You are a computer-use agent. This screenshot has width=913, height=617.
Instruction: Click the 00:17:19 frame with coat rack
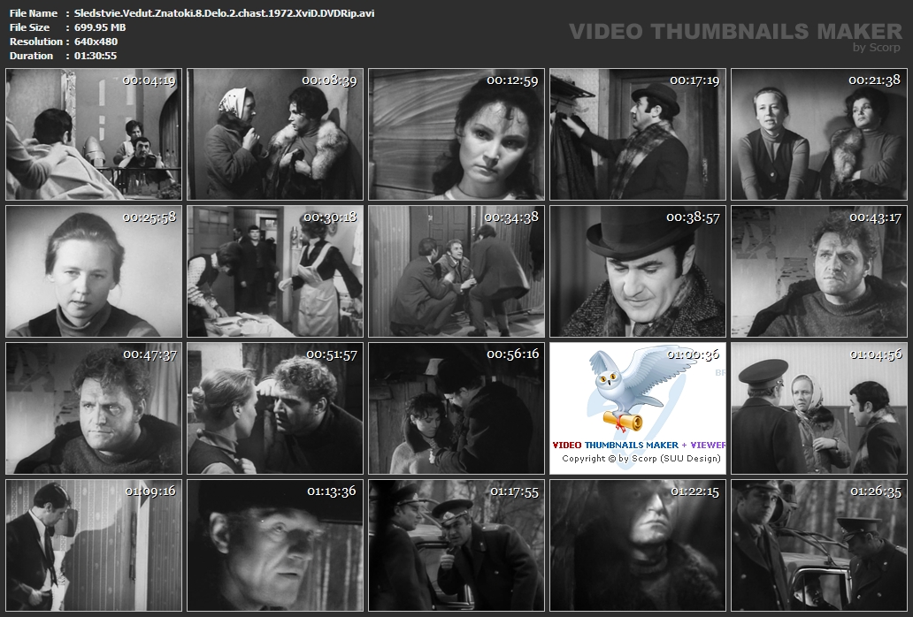pyautogui.click(x=638, y=134)
